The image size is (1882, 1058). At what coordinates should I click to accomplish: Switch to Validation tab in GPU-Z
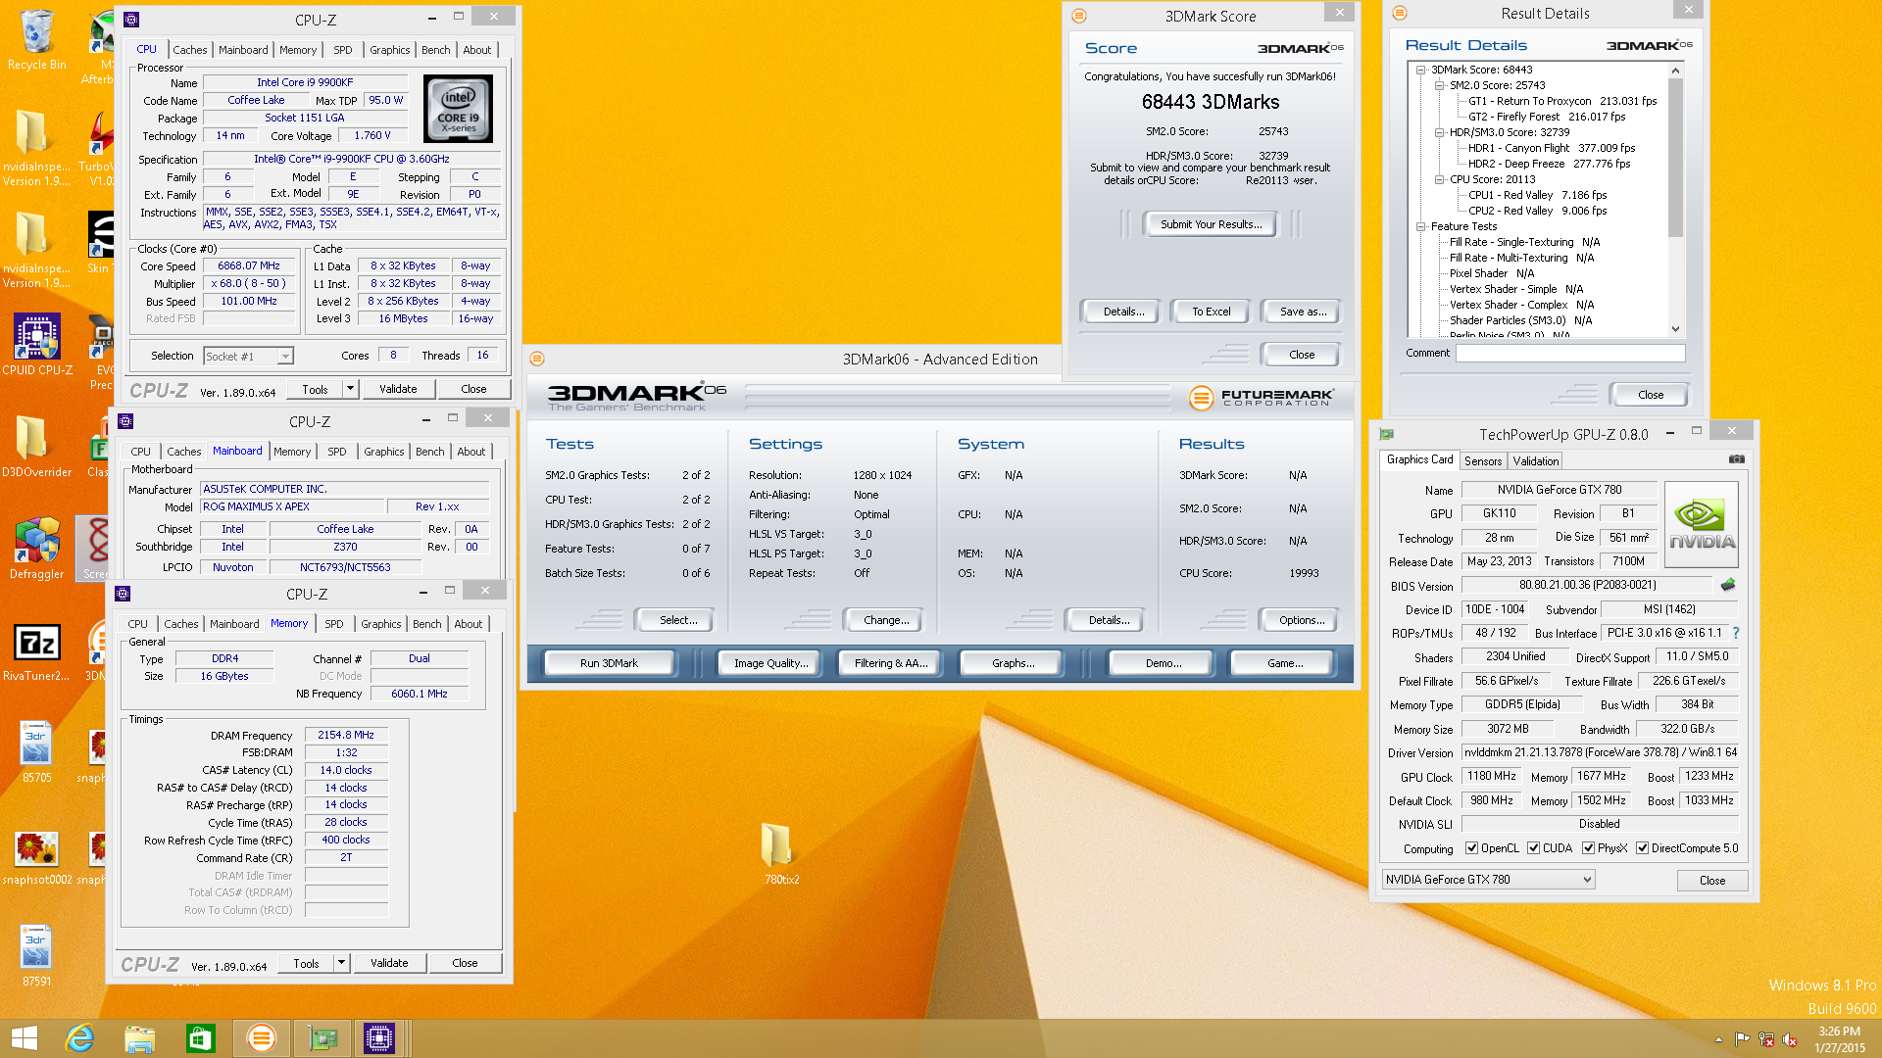1535,461
